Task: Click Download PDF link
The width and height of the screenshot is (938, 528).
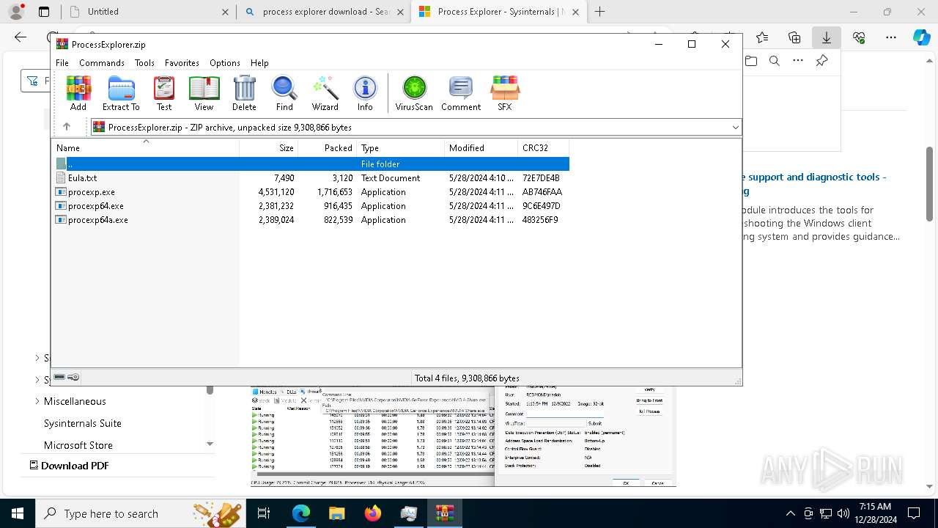Action: [x=69, y=466]
